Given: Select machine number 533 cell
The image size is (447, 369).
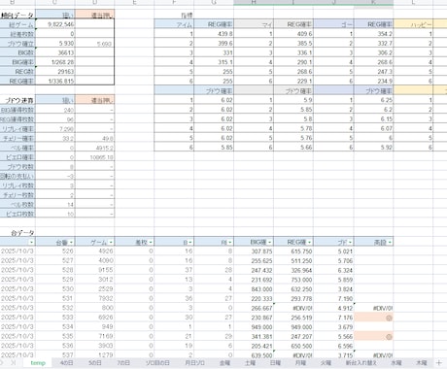Looking at the screenshot, I should pos(55,318).
